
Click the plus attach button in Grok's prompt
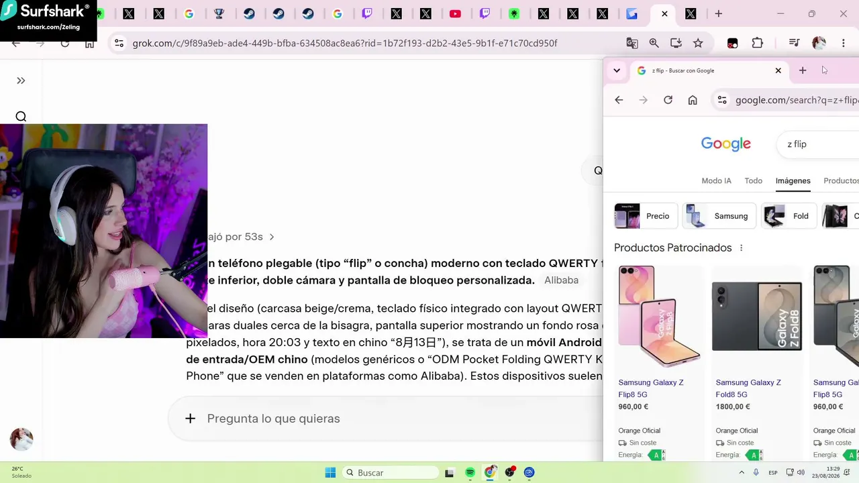pos(190,419)
